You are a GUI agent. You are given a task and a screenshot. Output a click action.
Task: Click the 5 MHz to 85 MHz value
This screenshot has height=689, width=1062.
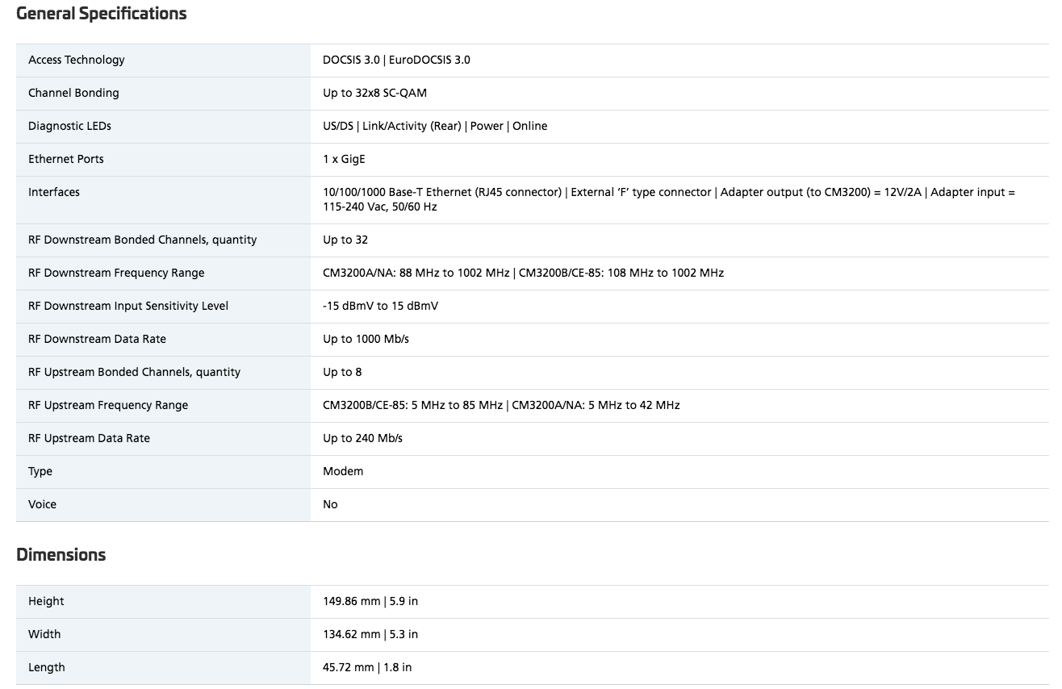point(501,405)
